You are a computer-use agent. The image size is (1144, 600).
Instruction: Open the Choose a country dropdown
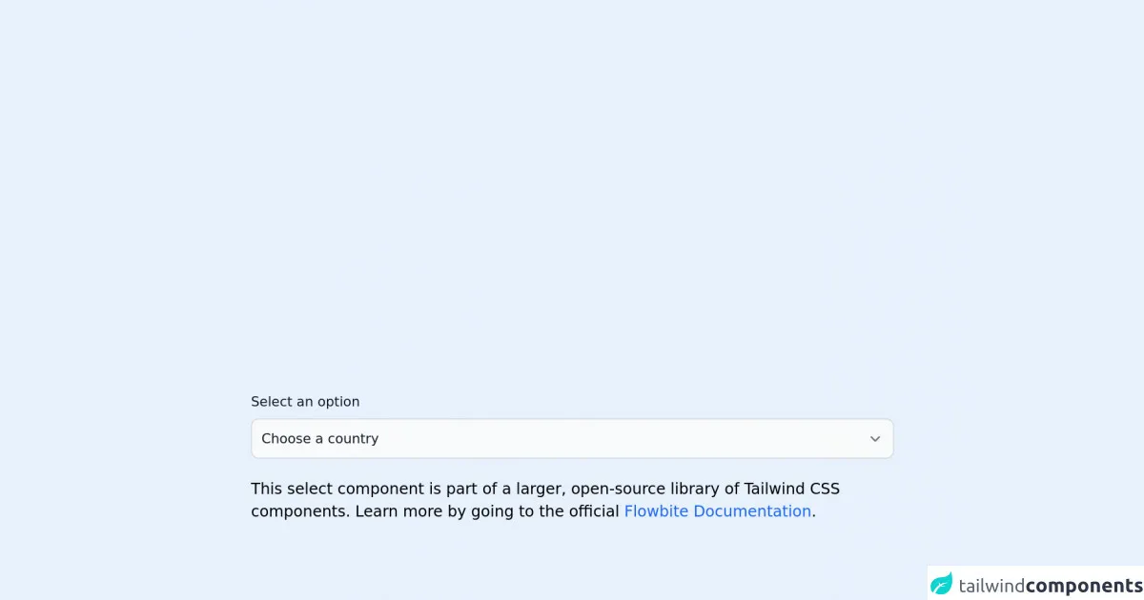tap(572, 439)
